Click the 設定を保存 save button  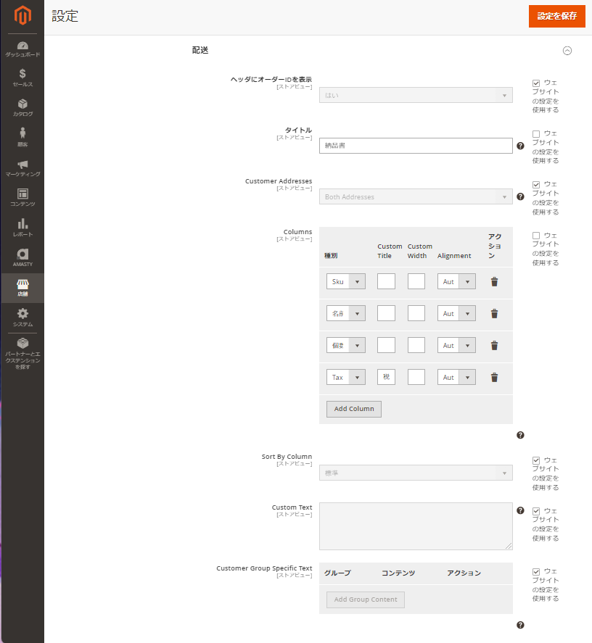pos(556,17)
